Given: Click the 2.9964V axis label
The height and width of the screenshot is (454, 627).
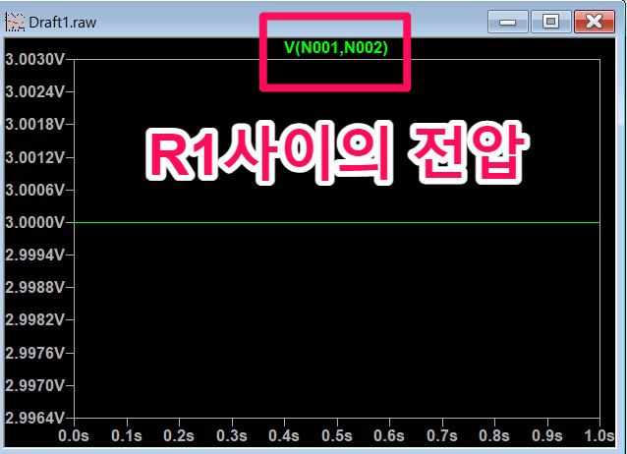Looking at the screenshot, I should [x=34, y=418].
